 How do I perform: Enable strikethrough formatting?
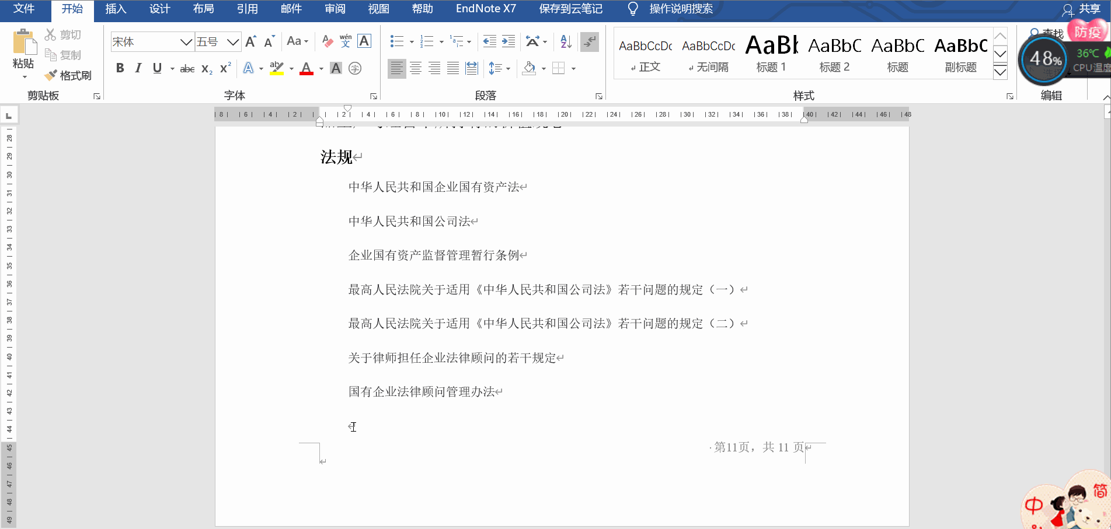[186, 68]
